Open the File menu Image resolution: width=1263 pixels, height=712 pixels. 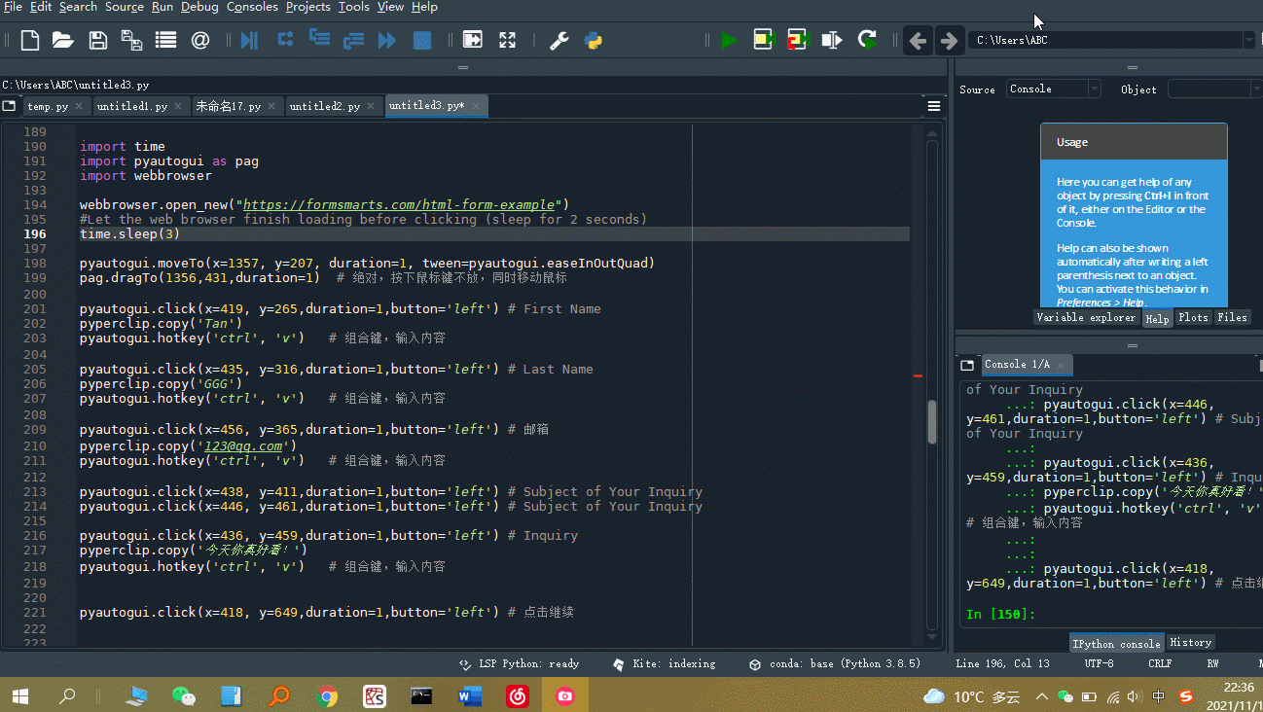click(x=14, y=7)
